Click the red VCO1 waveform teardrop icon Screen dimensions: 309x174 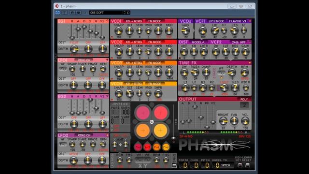[x=138, y=146]
